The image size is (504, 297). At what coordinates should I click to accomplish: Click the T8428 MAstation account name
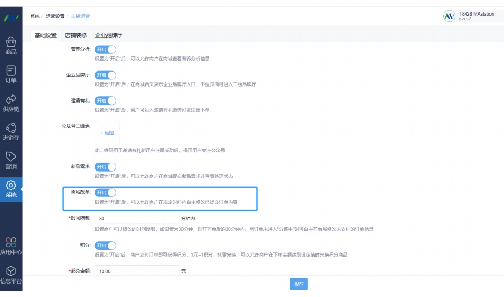point(477,14)
